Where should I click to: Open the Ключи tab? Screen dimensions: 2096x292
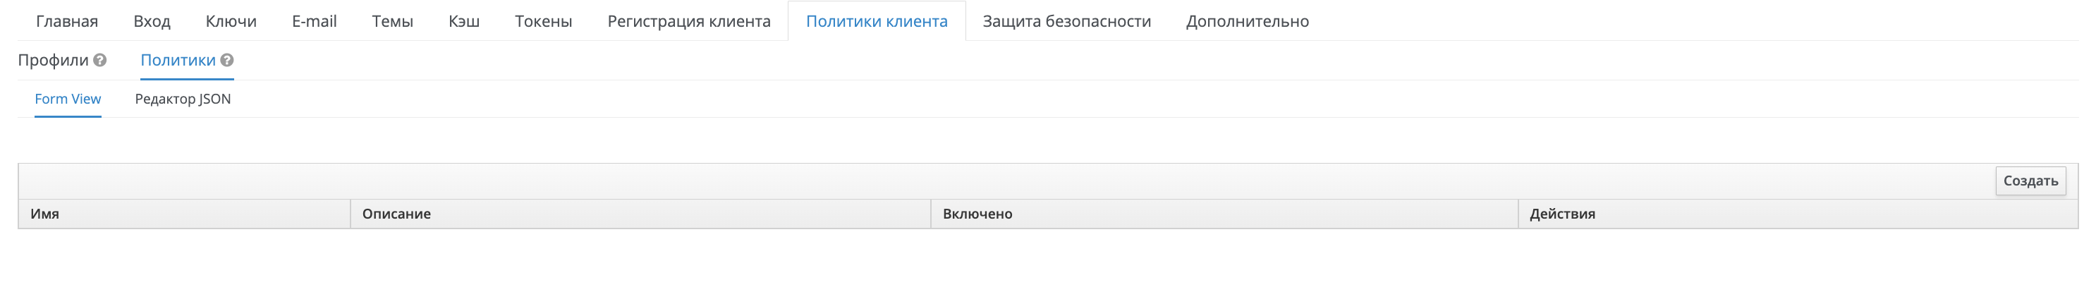click(231, 21)
